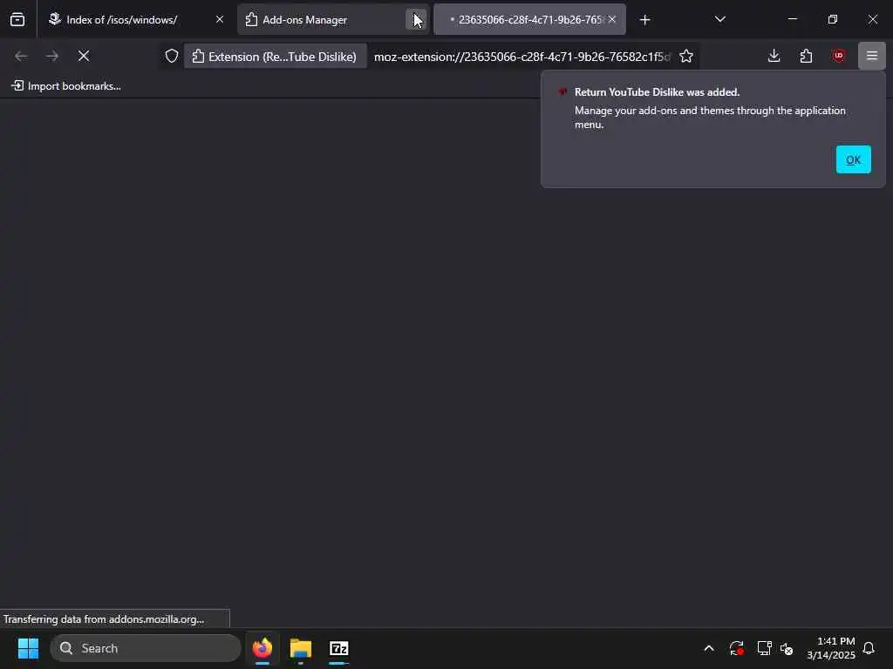Go forward one page
The width and height of the screenshot is (893, 669).
(52, 56)
